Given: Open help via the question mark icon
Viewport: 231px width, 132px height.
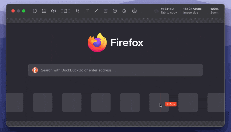Looking at the screenshot, I should point(134,11).
